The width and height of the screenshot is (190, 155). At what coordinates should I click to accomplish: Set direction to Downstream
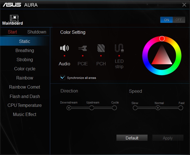(69, 108)
